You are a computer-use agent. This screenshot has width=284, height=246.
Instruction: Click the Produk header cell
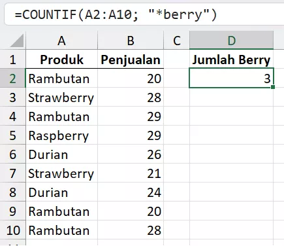click(61, 60)
